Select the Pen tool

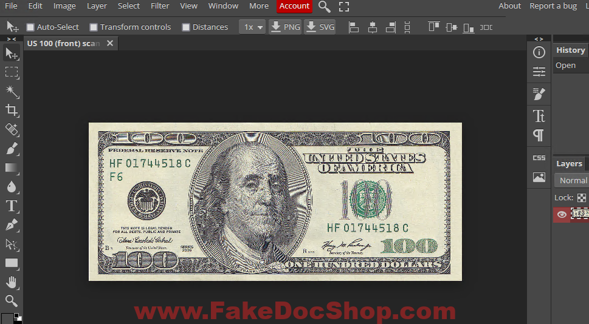click(x=12, y=225)
